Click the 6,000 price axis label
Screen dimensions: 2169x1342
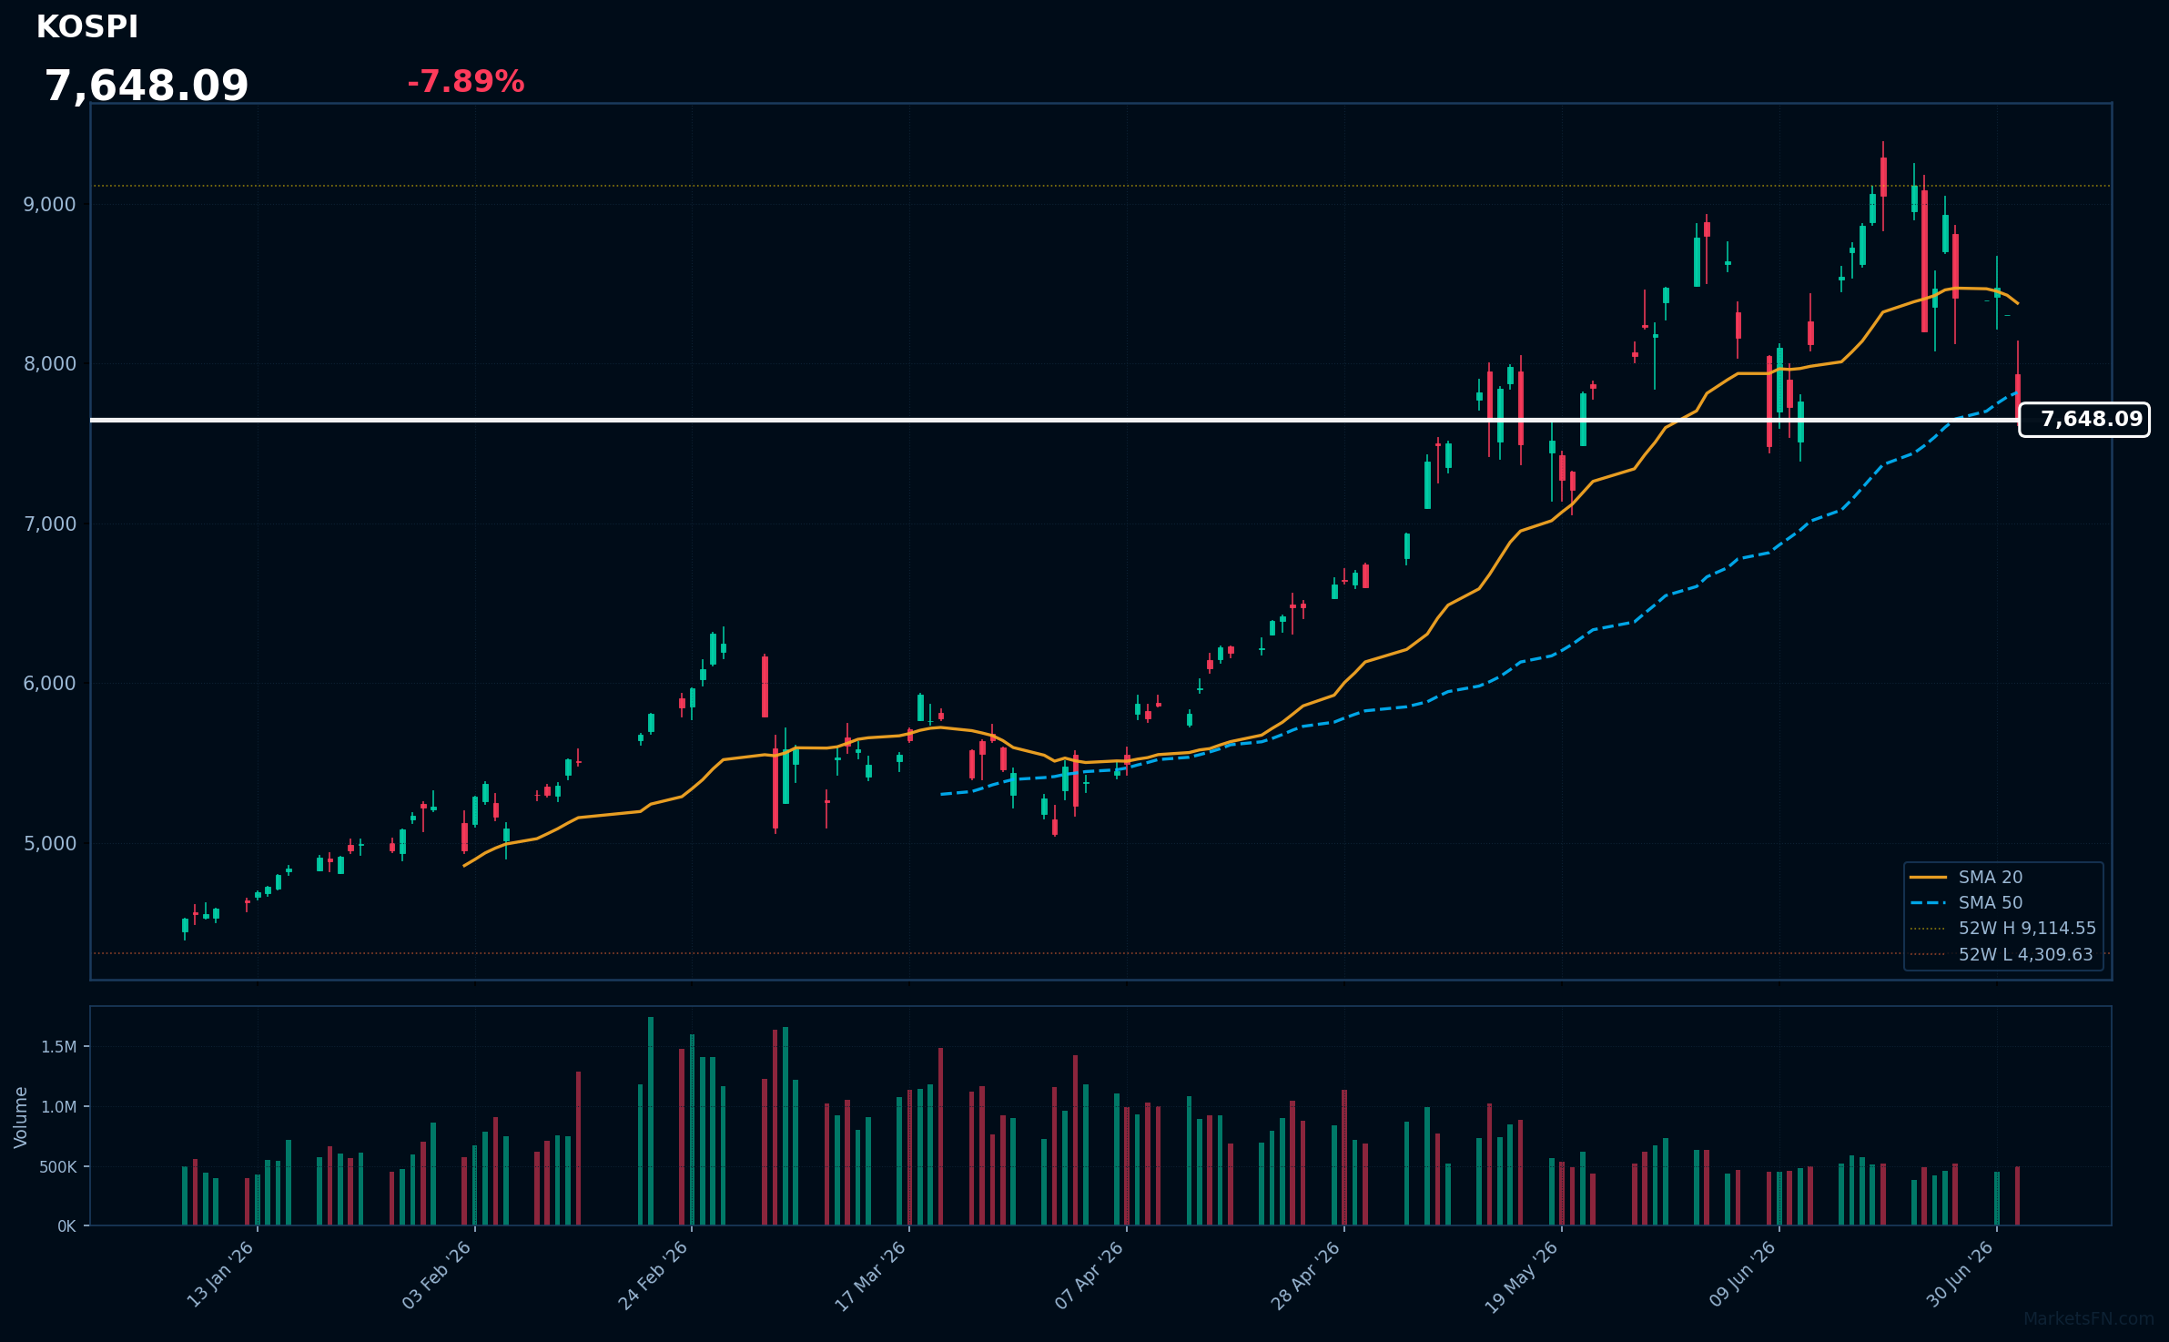[50, 684]
